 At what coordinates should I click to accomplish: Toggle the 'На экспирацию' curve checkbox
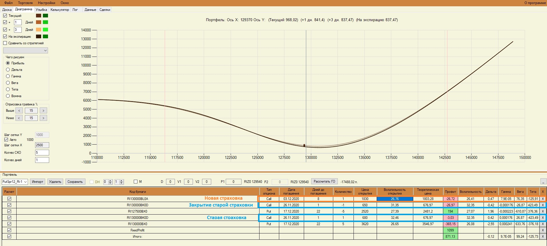coord(5,37)
